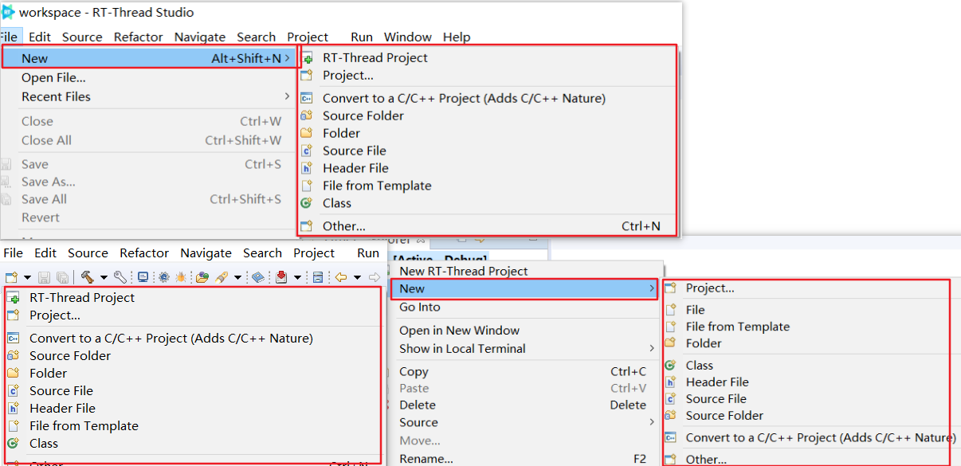Open the Help menu in the top menu bar
The height and width of the screenshot is (466, 961).
click(457, 37)
